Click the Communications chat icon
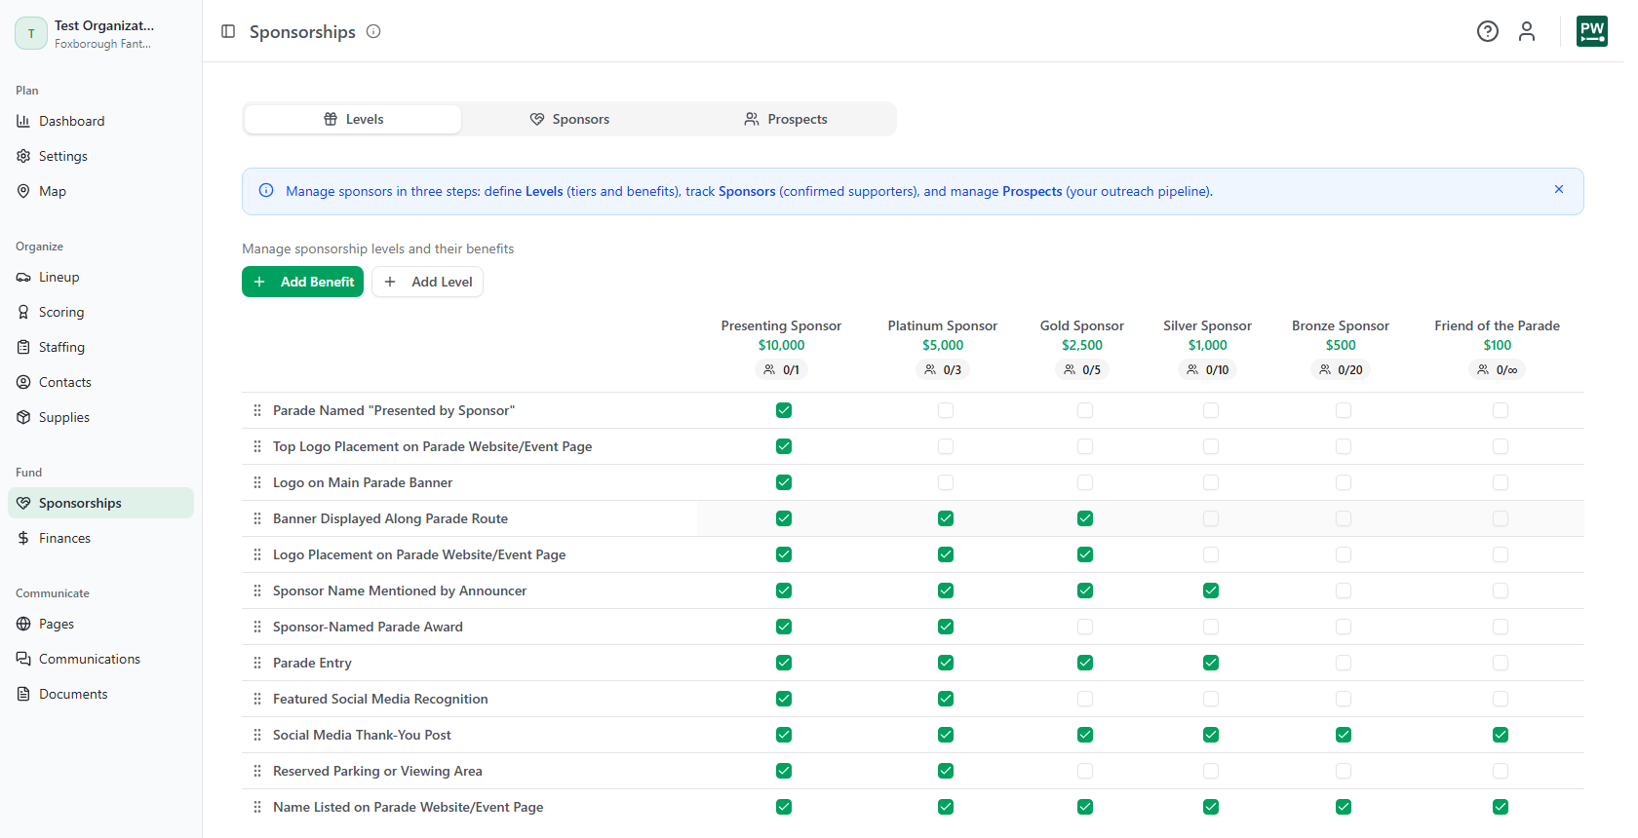The image size is (1638, 838). point(23,659)
